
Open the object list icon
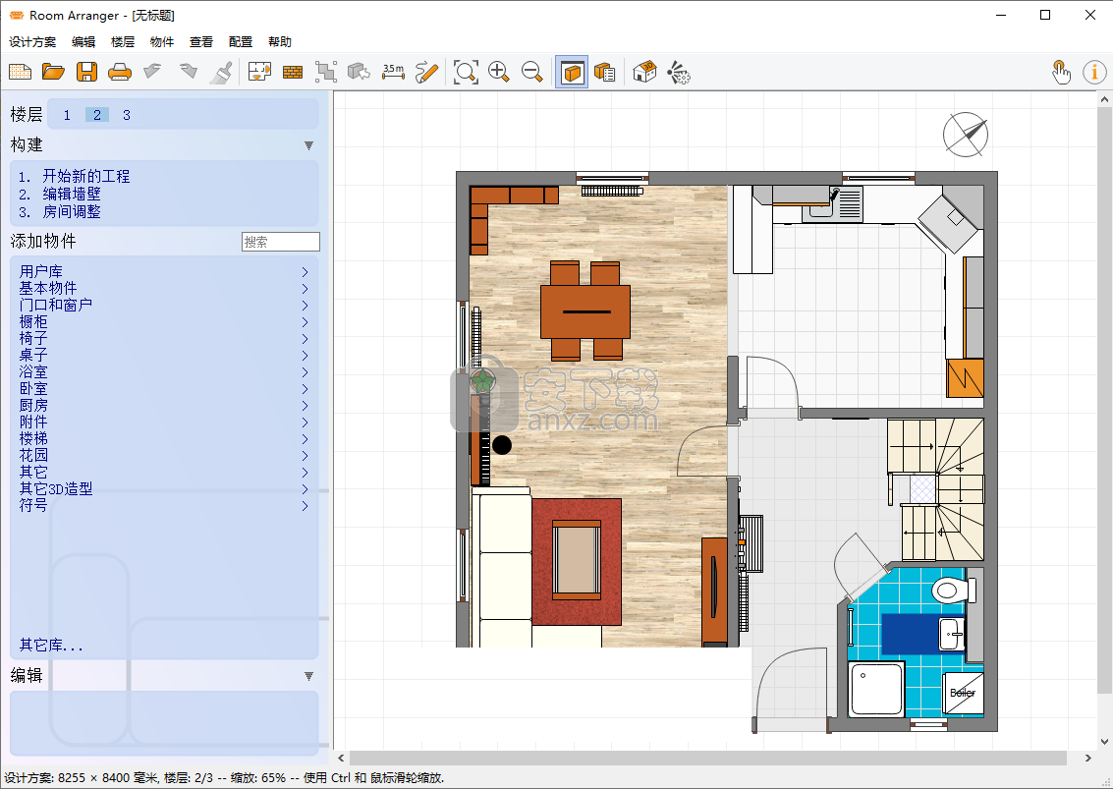tap(605, 72)
